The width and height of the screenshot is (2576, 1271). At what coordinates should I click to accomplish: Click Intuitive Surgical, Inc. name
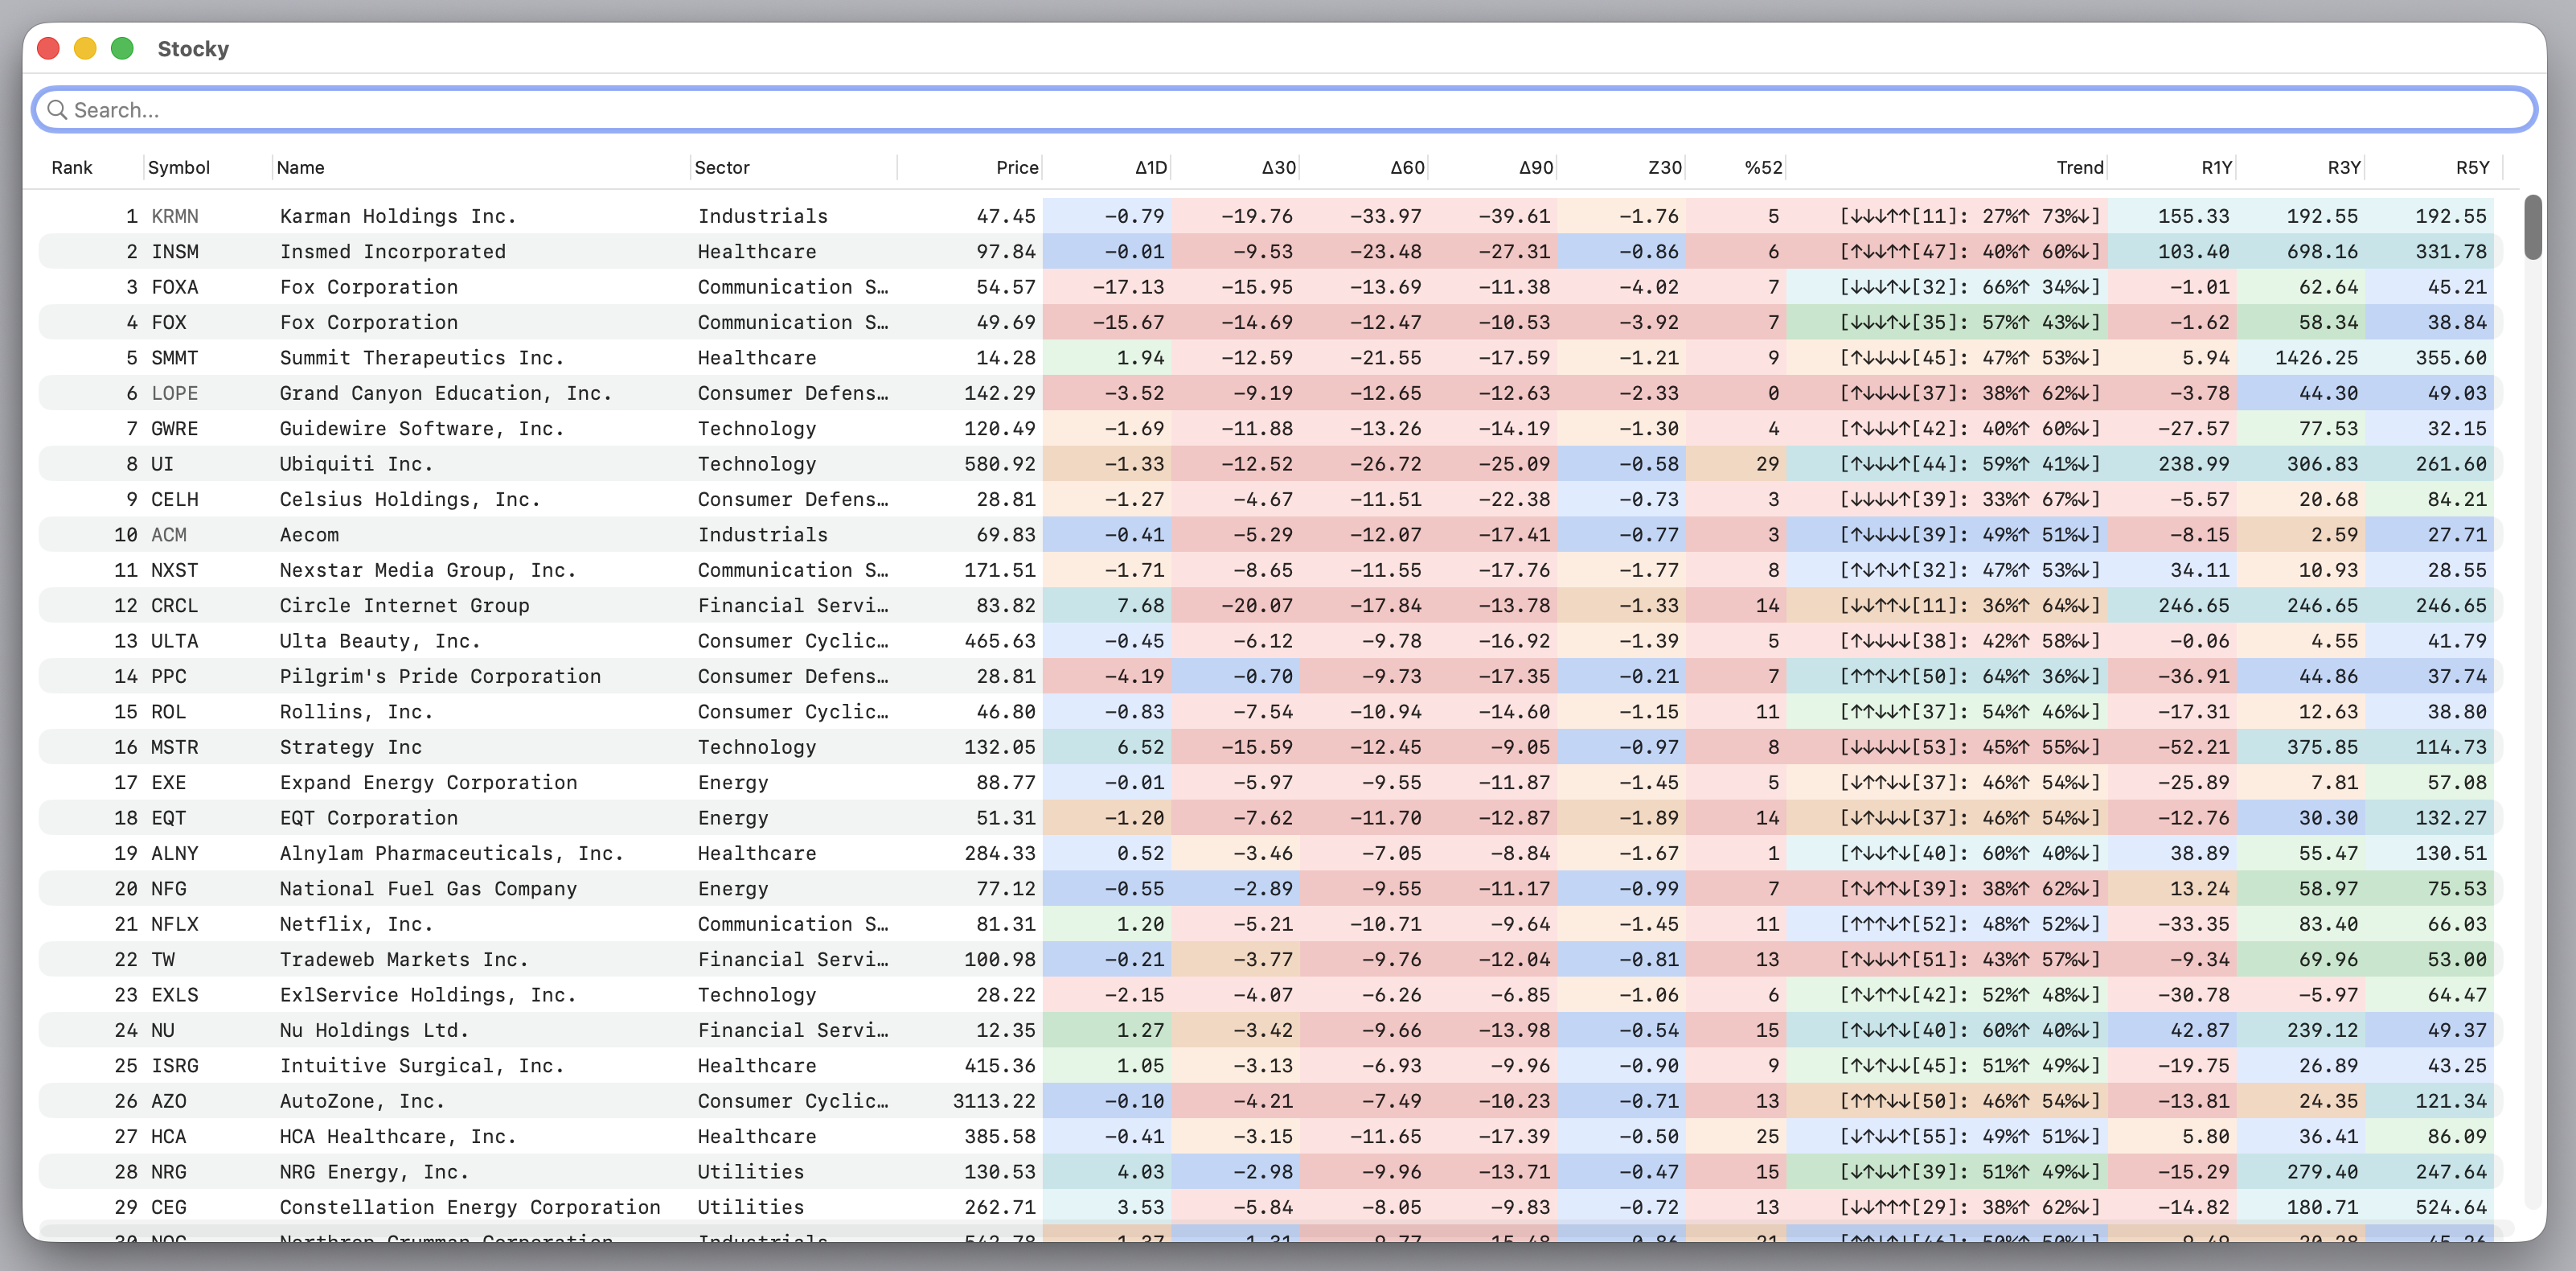[422, 1066]
